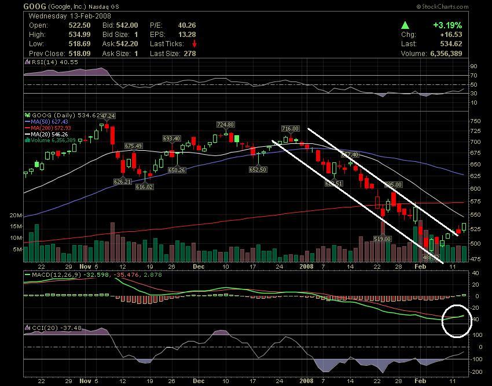
Task: Click the Chg value +16.53
Action: coord(451,35)
